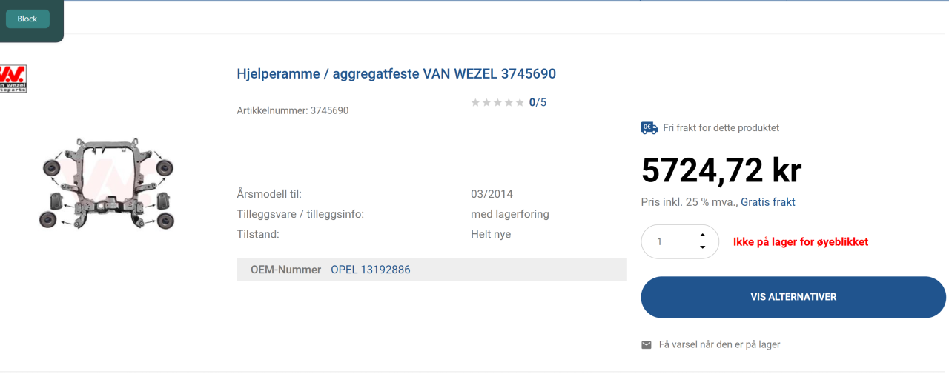Image resolution: width=949 pixels, height=374 pixels.
Task: Click the Artikkelnummer 3745690 text
Action: coord(292,110)
